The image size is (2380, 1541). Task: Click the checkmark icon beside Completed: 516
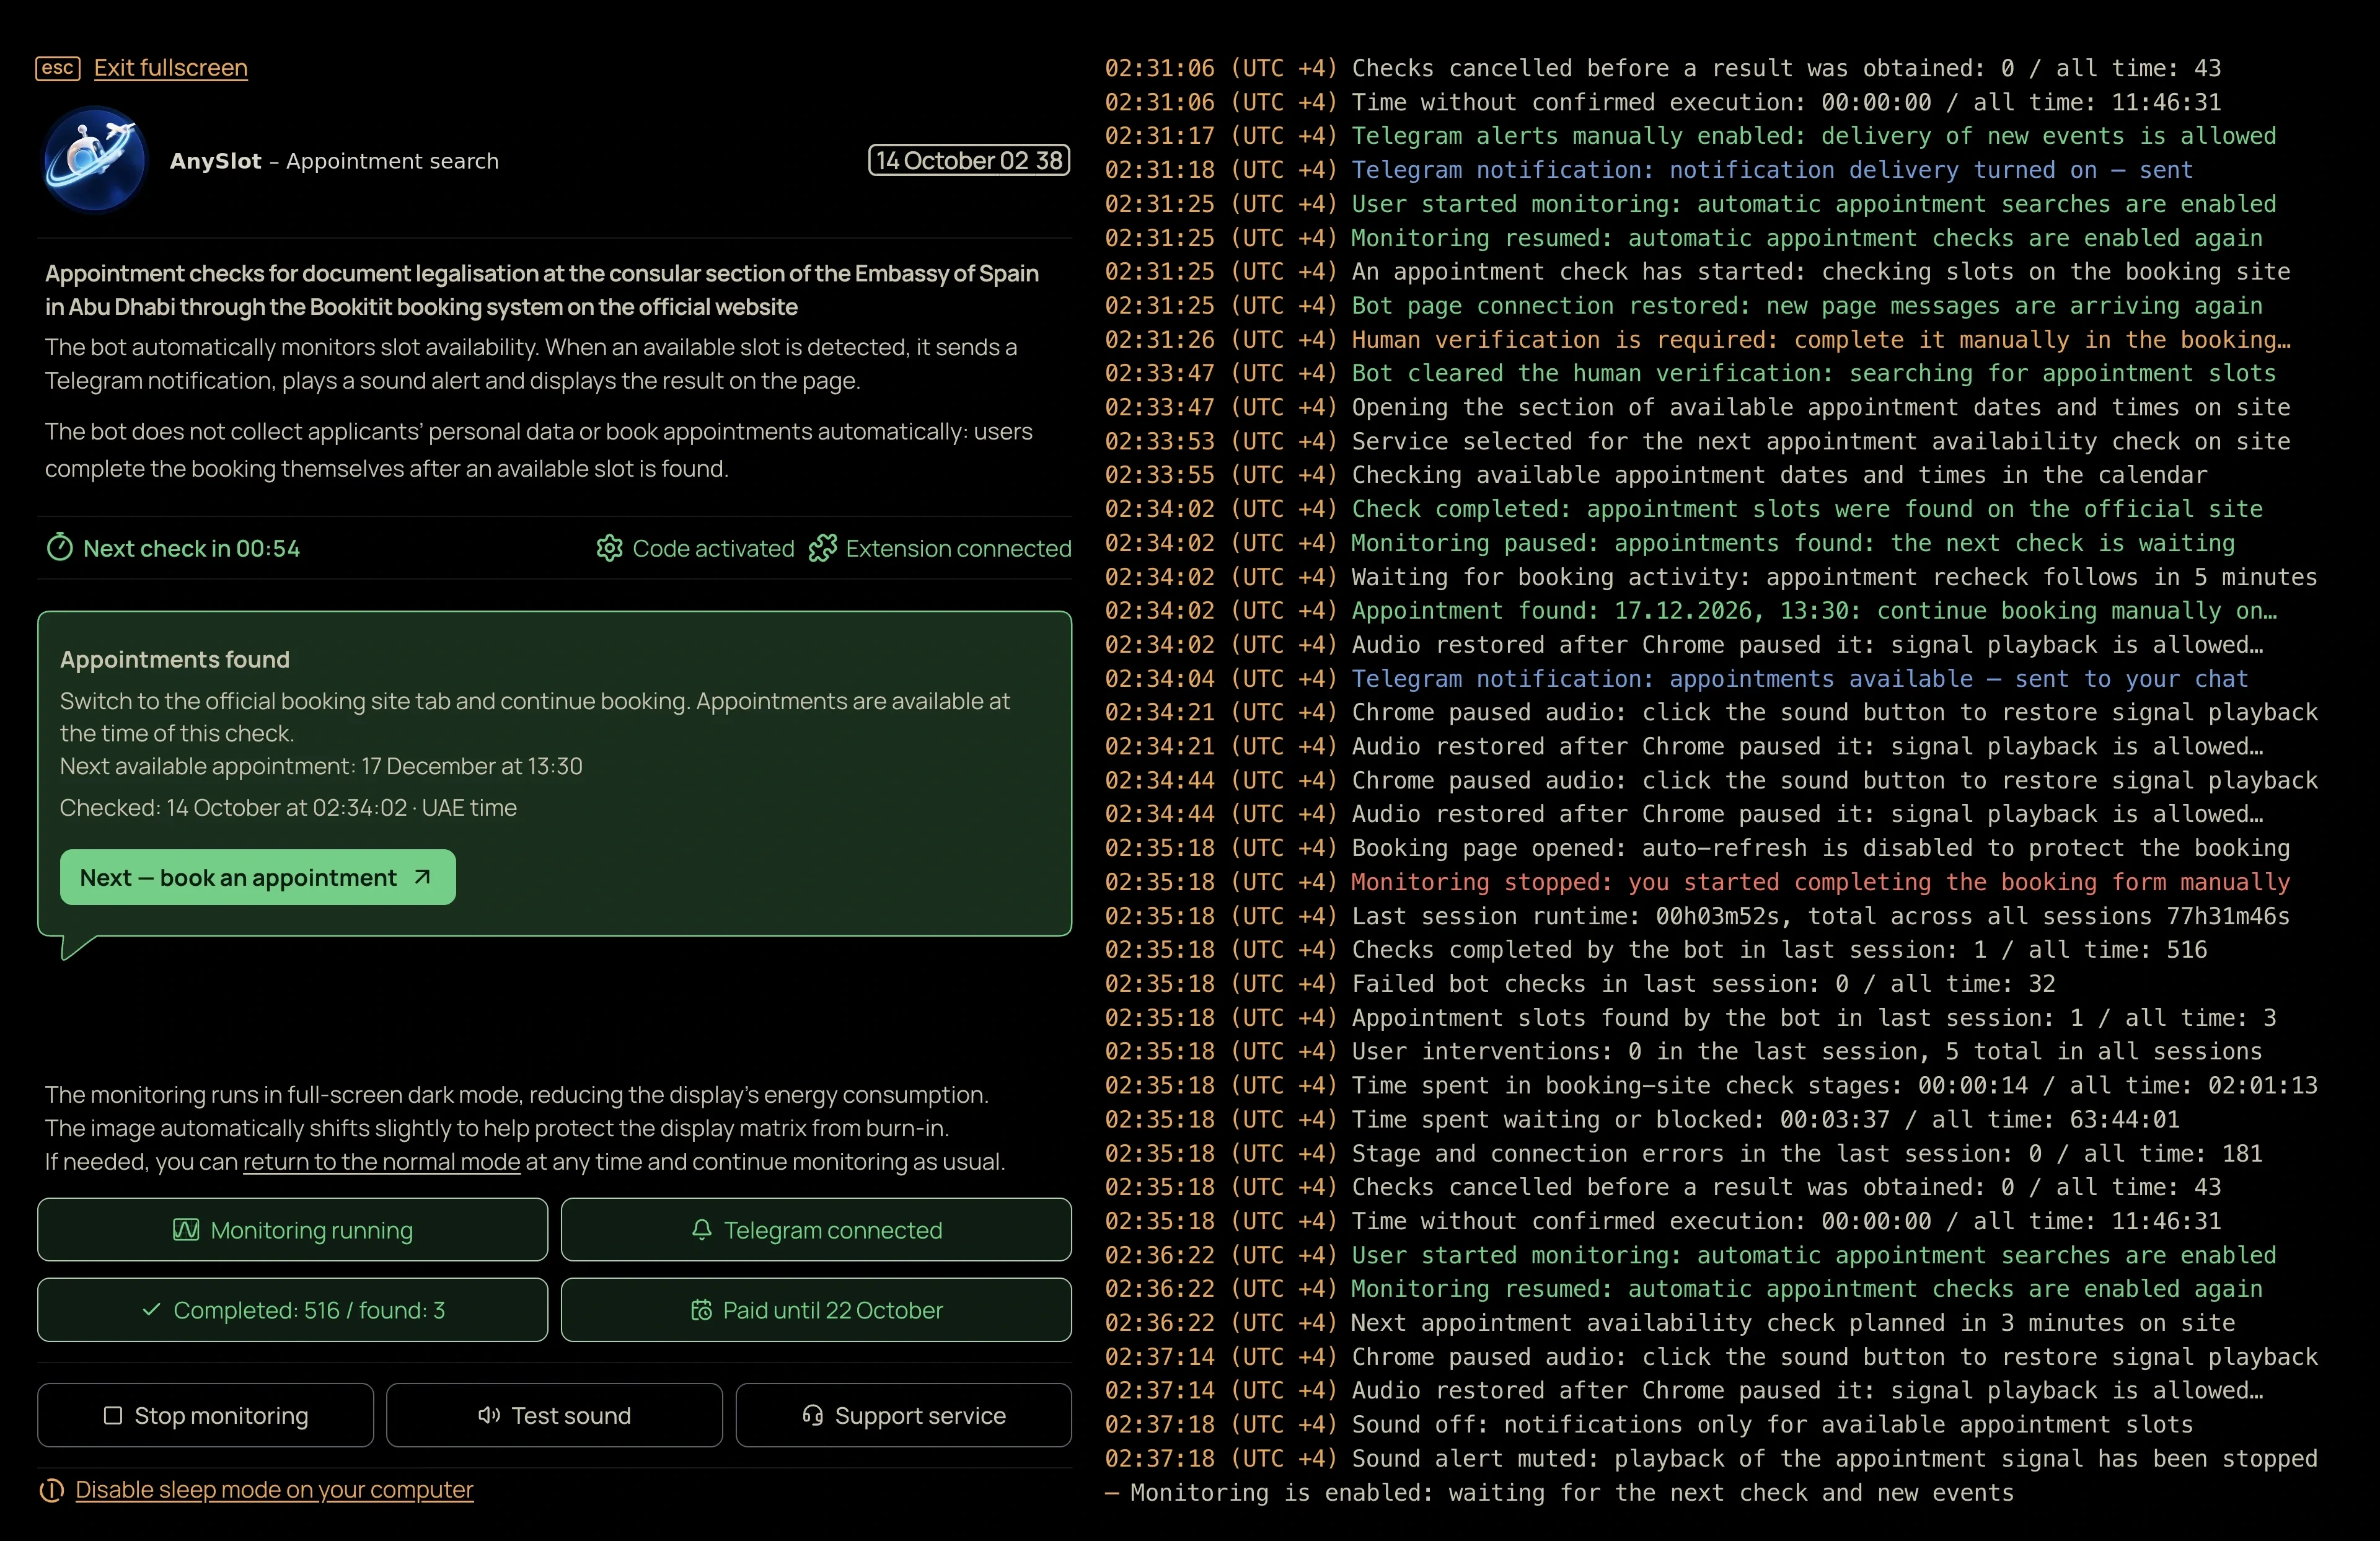[x=152, y=1309]
